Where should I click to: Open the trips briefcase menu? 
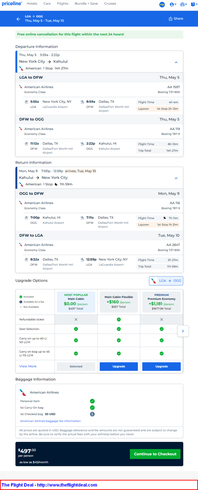pyautogui.click(x=184, y=4)
